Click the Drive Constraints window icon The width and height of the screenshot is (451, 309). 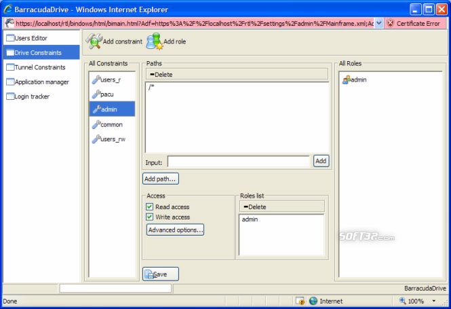10,53
